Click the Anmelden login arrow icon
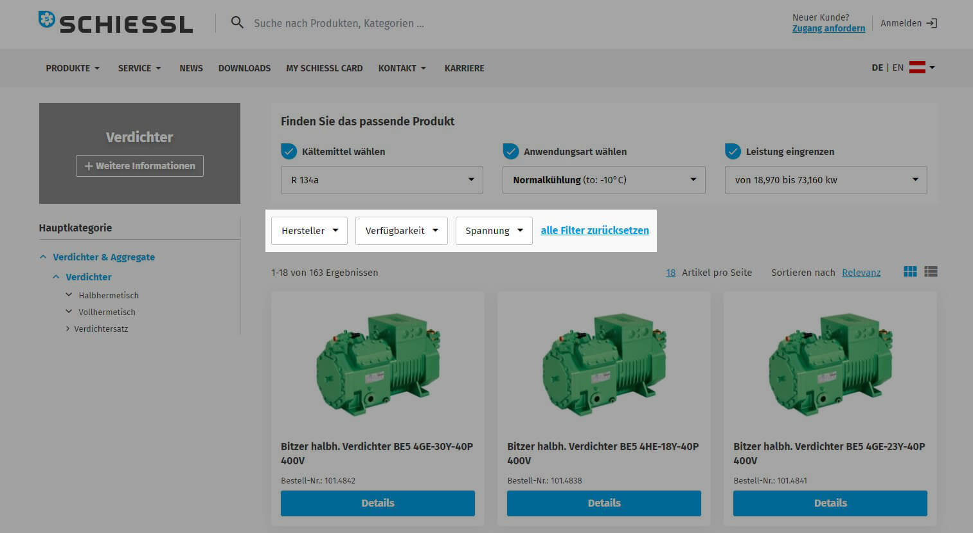This screenshot has height=533, width=973. [931, 23]
